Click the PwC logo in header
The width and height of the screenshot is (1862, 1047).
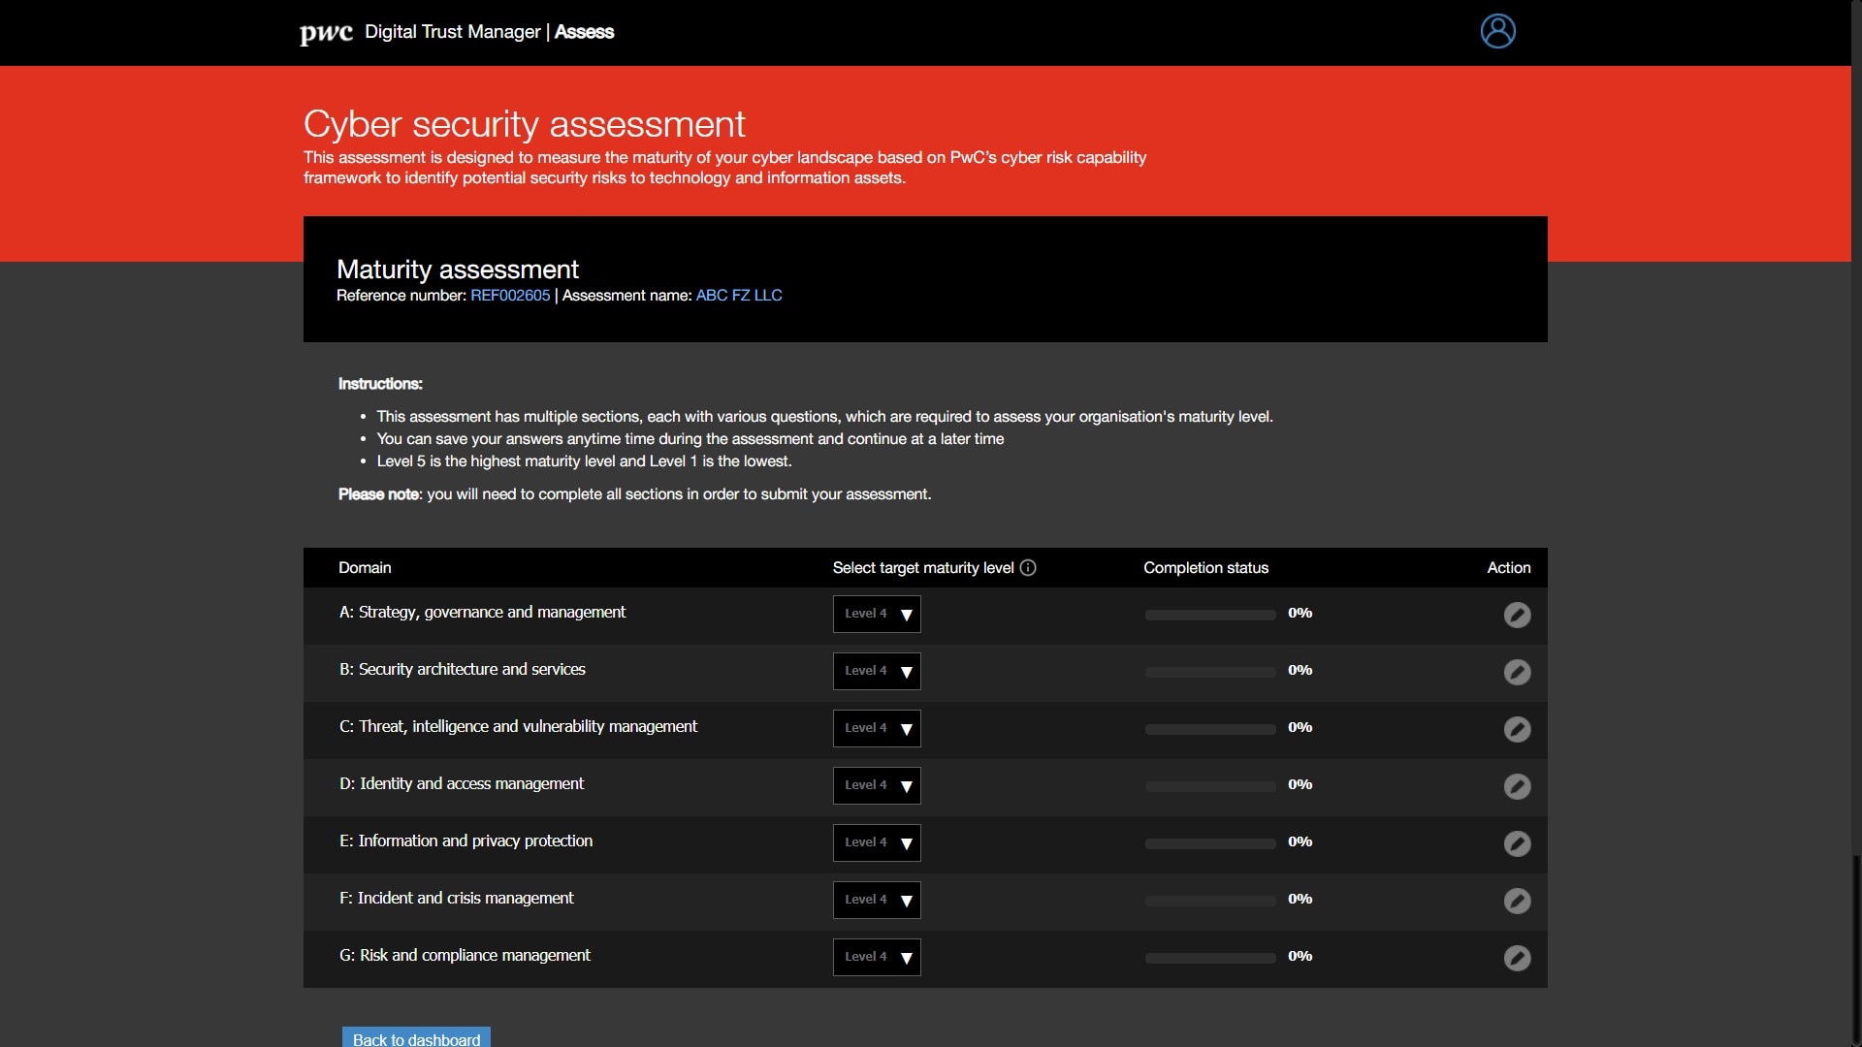326,33
